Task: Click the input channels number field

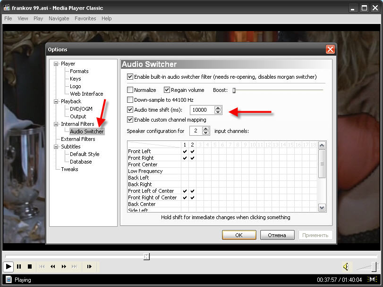Action: 196,131
